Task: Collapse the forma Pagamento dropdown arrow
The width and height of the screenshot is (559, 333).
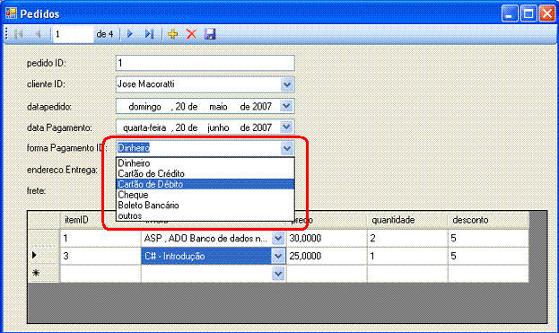Action: pos(286,148)
